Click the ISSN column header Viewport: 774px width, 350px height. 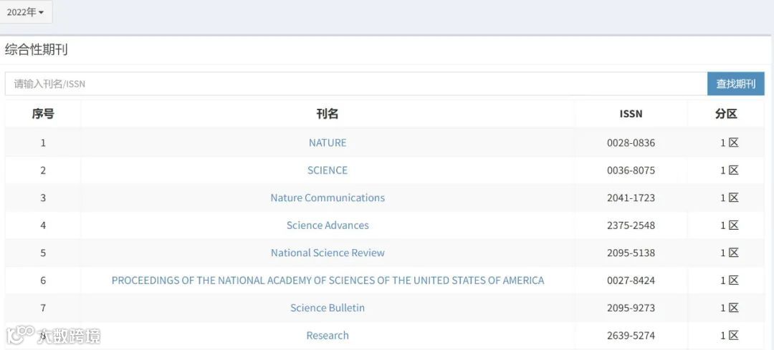tap(631, 114)
